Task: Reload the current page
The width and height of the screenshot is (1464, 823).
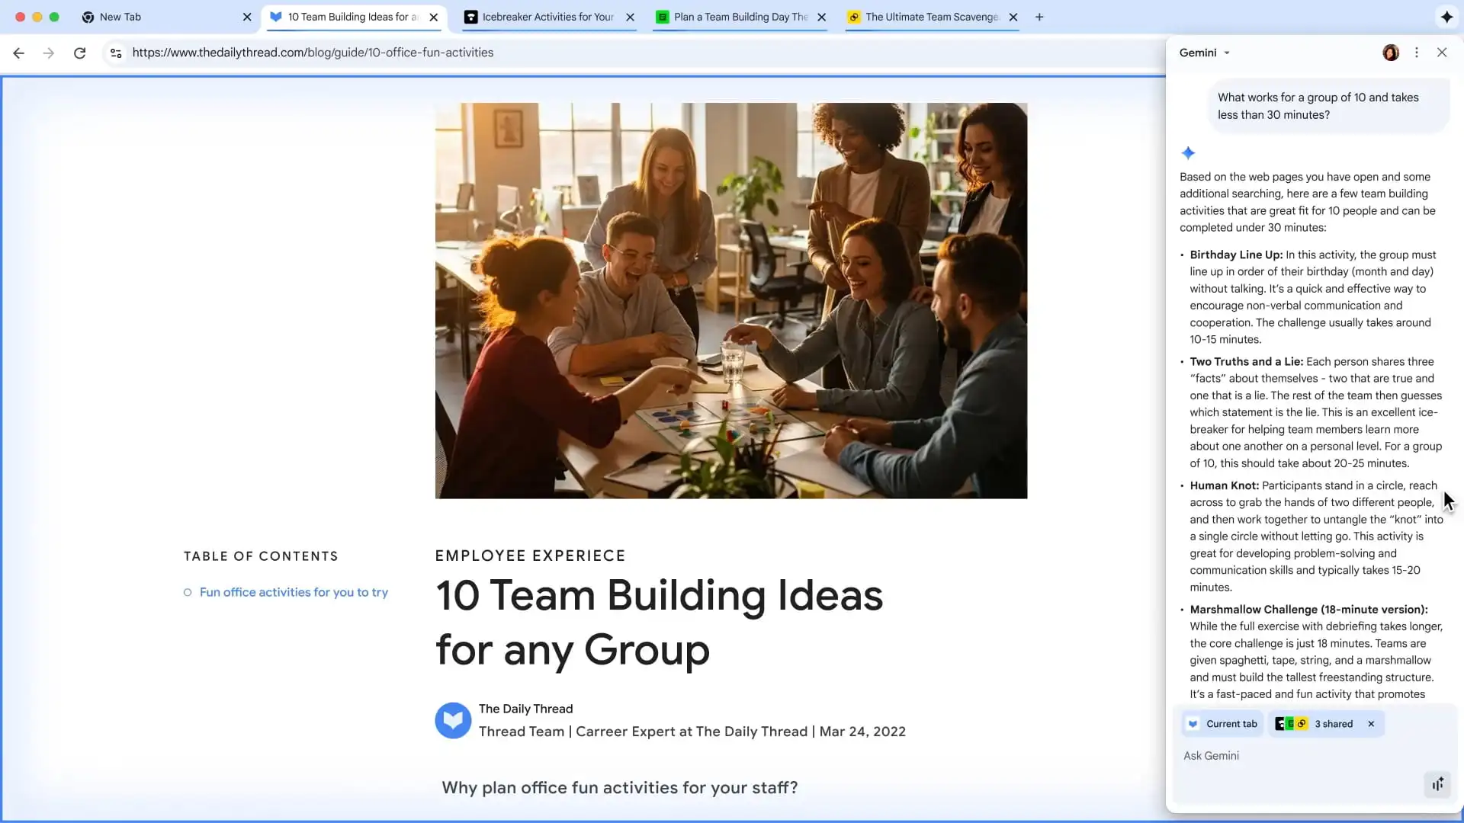Action: [79, 53]
